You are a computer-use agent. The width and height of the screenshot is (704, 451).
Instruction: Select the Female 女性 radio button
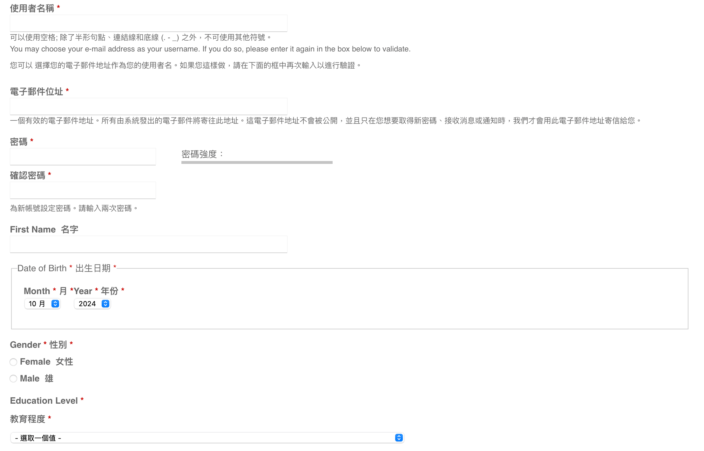click(x=13, y=362)
